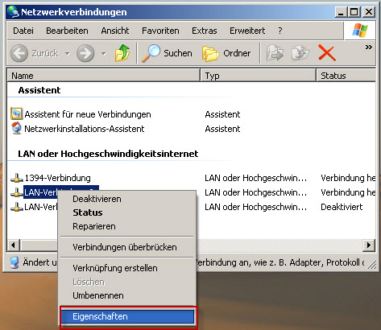Click the horizontal scrollbar right arrow
The width and height of the screenshot is (381, 330).
tap(368, 245)
